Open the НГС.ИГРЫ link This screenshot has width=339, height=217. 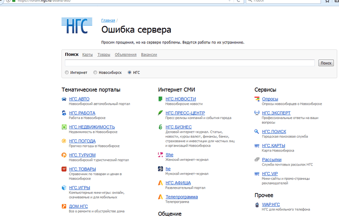click(x=80, y=188)
